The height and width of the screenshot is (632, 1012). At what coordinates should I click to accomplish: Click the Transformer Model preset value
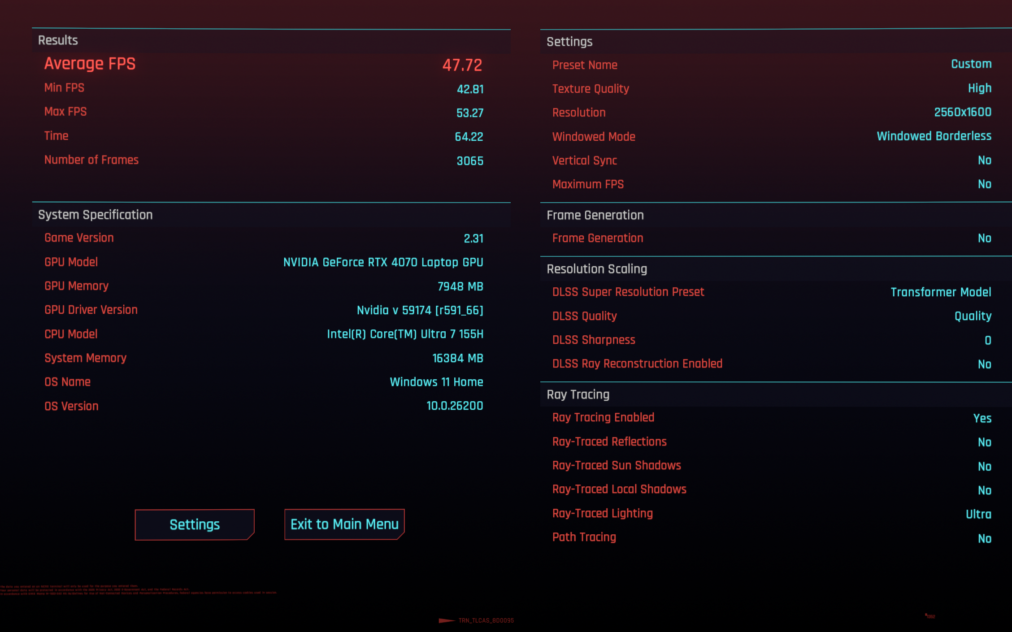[x=940, y=292]
